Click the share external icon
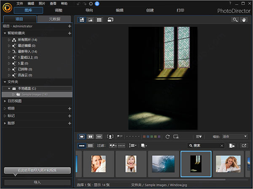The height and width of the screenshot is (189, 253). click(244, 146)
